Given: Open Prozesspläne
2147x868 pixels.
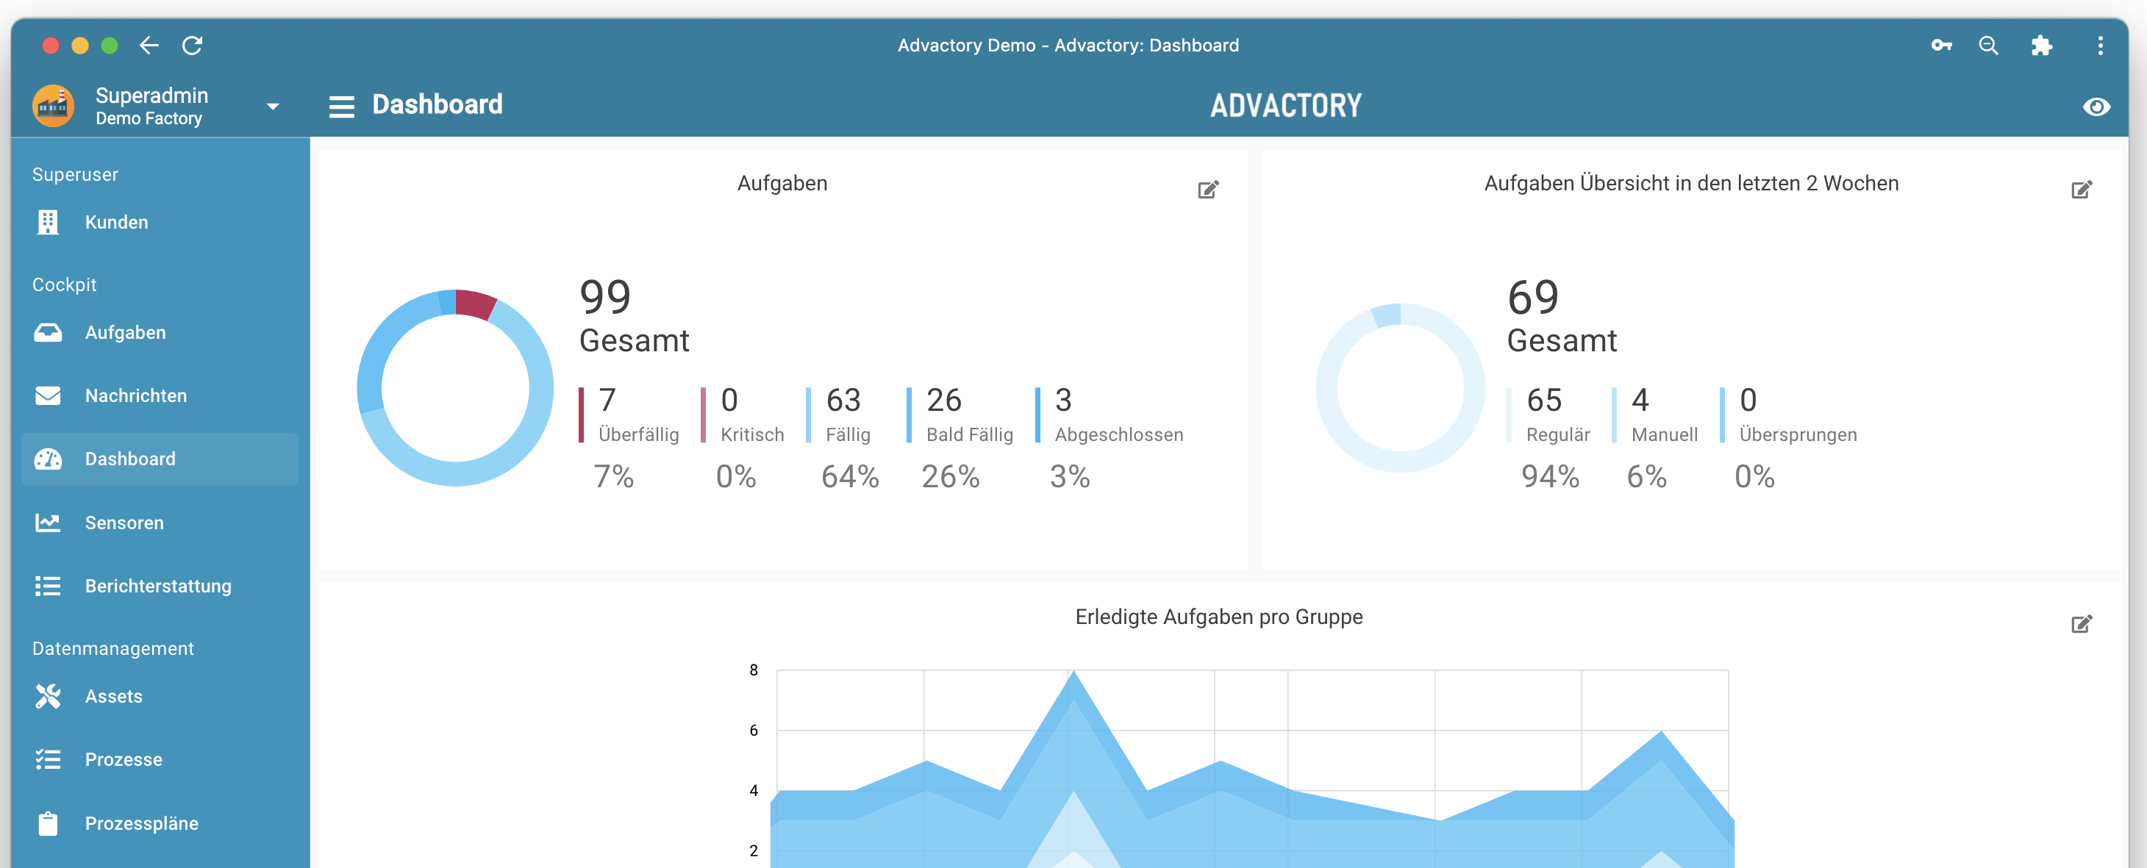Looking at the screenshot, I should [x=160, y=823].
